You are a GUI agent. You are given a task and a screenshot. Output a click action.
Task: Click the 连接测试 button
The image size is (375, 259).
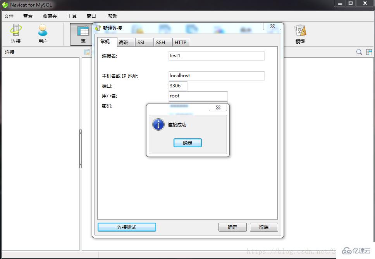127,227
